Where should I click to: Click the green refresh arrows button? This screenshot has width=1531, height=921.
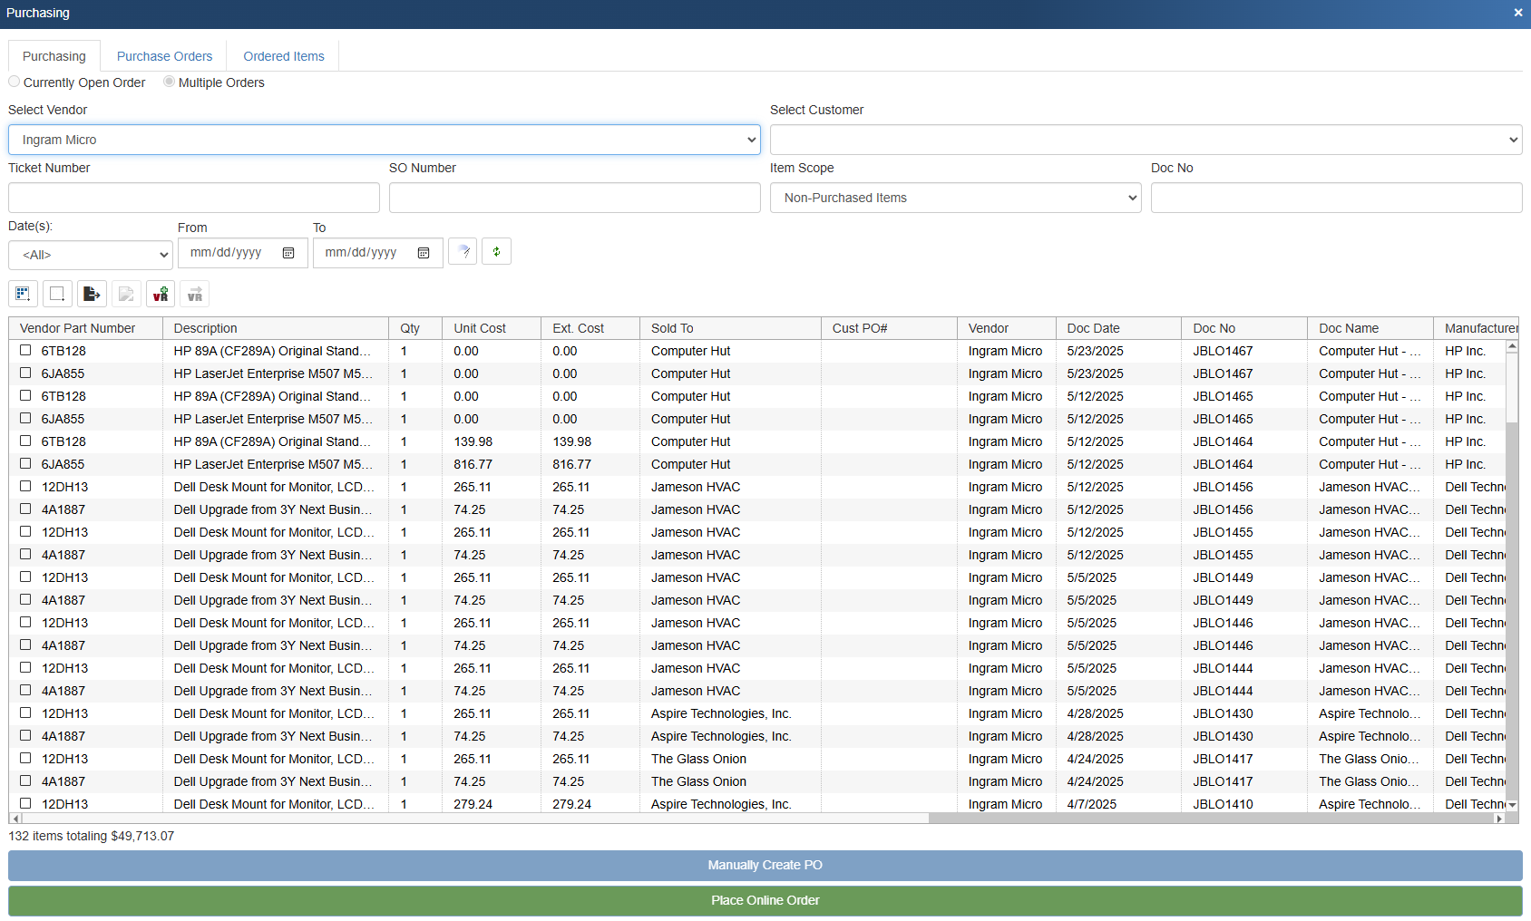pos(496,252)
